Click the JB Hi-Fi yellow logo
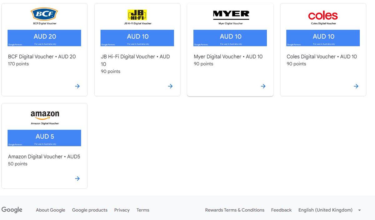This screenshot has width=375, height=220. 137,15
